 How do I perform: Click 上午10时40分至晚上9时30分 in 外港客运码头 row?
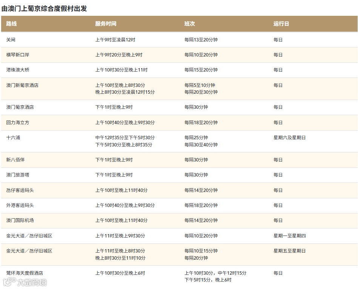125,205
